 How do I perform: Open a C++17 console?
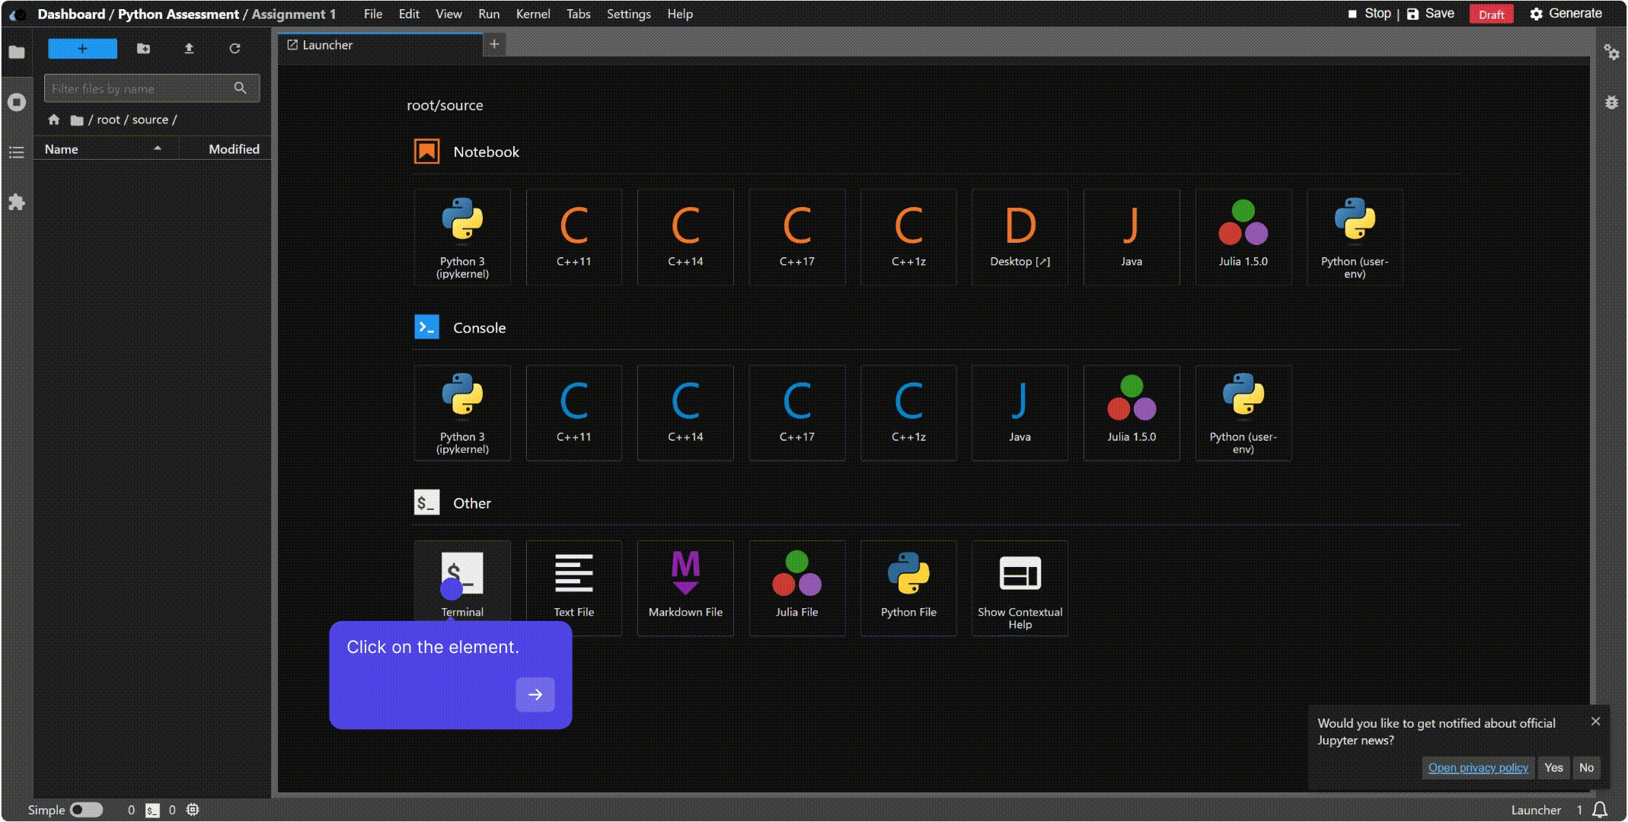(x=796, y=413)
